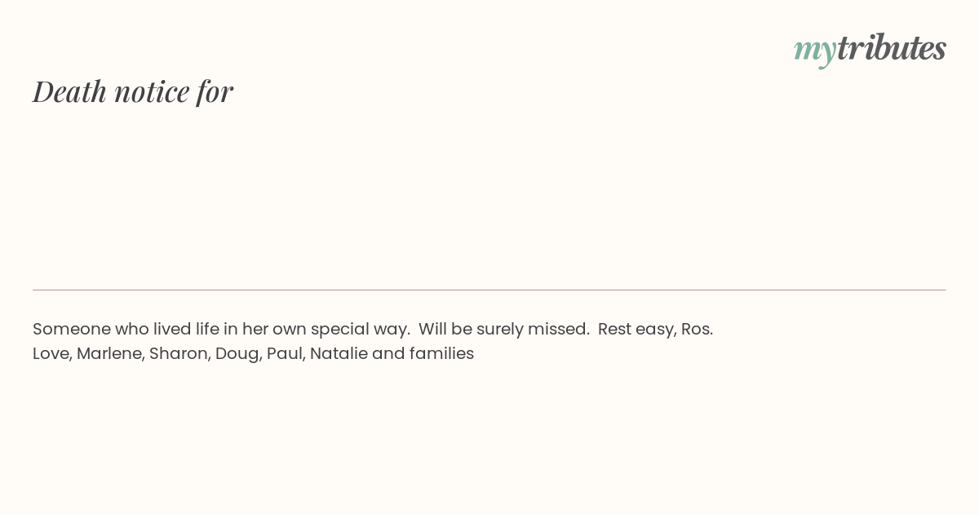
Task: Click the horizontal divider line
Action: pos(489,290)
